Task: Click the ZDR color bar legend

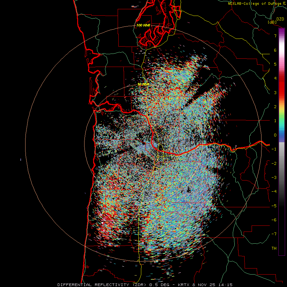Action: tap(282, 142)
